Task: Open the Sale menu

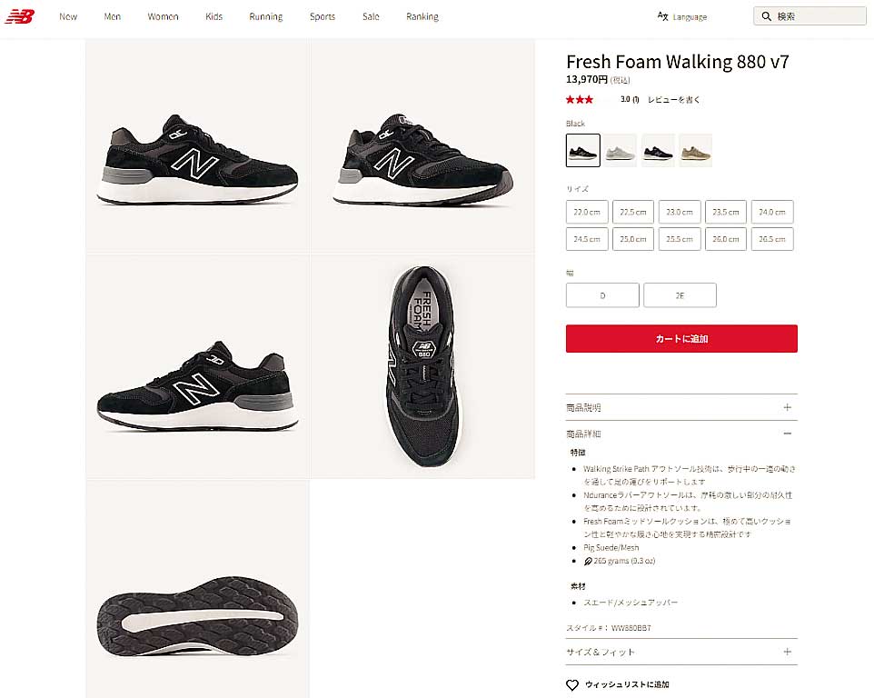Action: coord(371,16)
